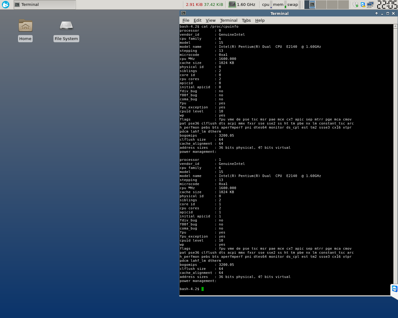Open the Edit menu
This screenshot has width=398, height=318.
(x=197, y=20)
